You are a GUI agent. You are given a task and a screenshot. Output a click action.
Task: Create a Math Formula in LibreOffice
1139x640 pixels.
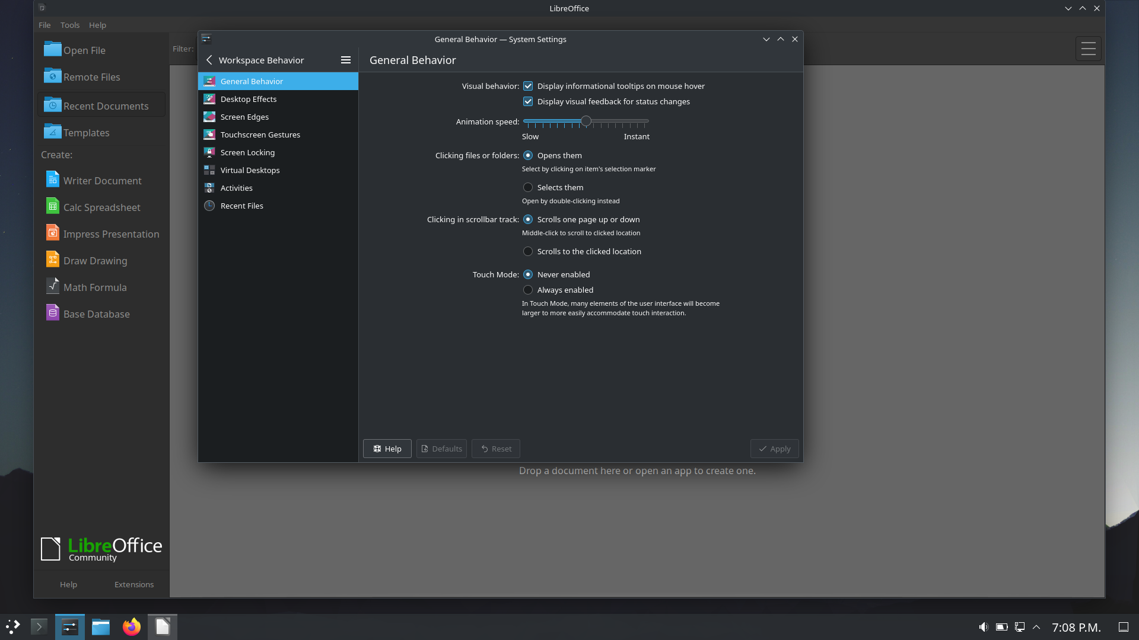(x=101, y=287)
